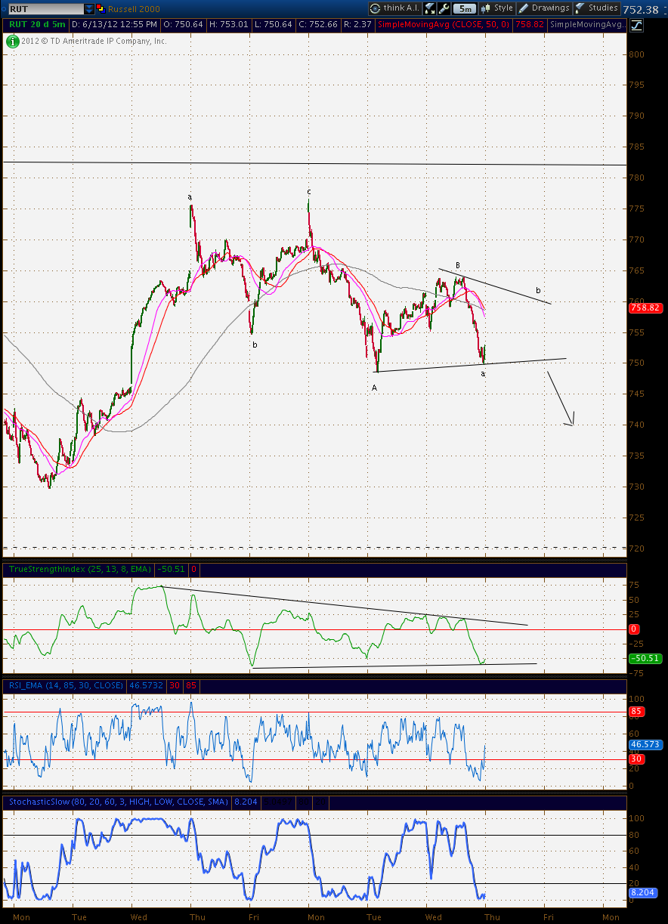Screen dimensions: 668x924
Task: Click the wave label c at the peak
Action: pyautogui.click(x=308, y=192)
